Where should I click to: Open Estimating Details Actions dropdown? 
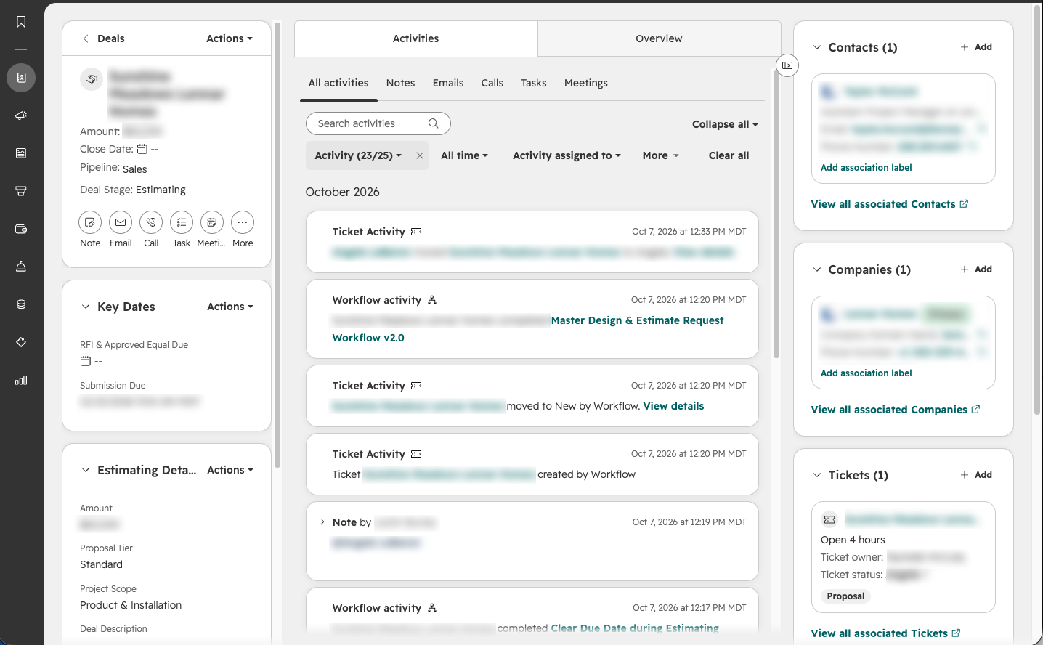[x=230, y=470]
